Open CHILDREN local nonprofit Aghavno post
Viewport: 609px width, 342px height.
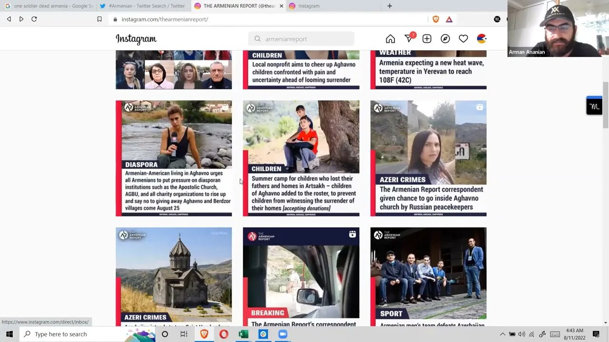click(x=301, y=69)
